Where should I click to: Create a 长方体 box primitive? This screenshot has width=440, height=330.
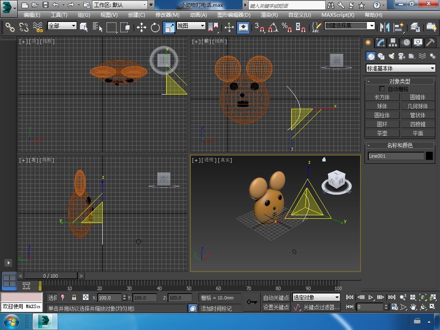(x=382, y=97)
